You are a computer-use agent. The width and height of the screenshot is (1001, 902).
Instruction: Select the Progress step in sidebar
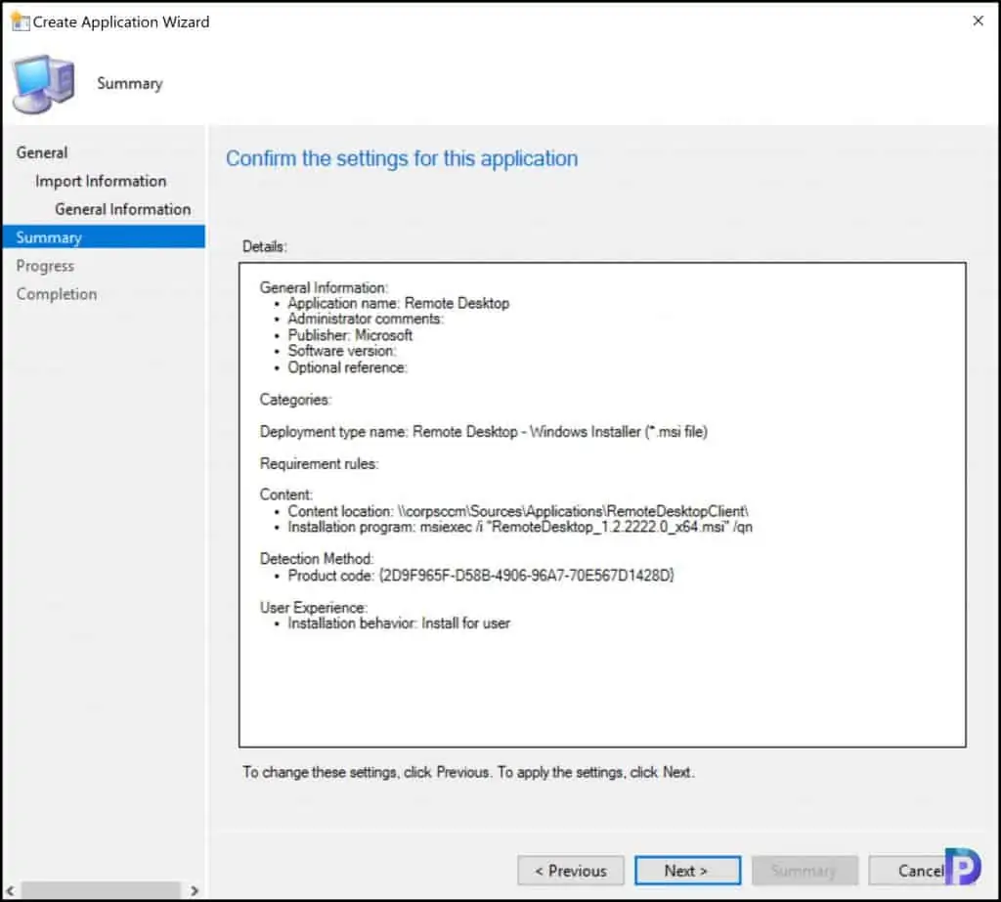pos(45,266)
